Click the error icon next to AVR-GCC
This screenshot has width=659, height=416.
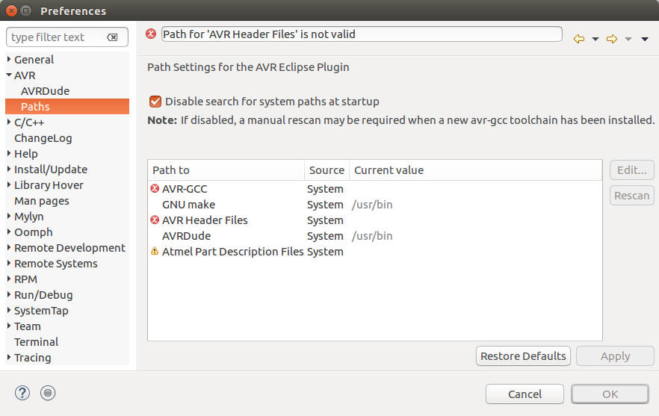(155, 189)
